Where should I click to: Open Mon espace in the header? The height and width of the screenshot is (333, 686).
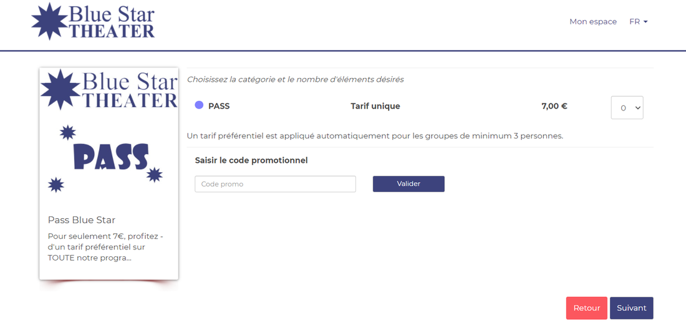pos(592,22)
